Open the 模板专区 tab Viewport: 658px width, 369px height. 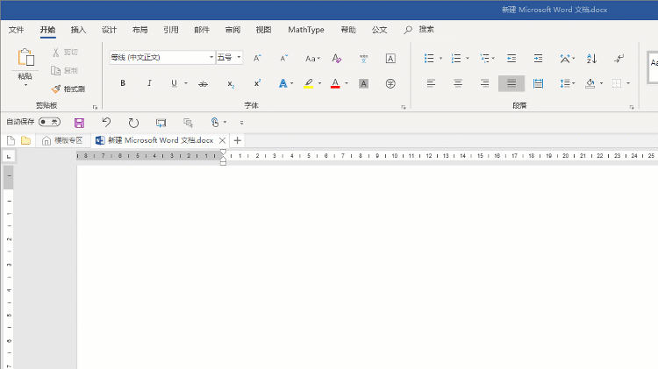(62, 140)
